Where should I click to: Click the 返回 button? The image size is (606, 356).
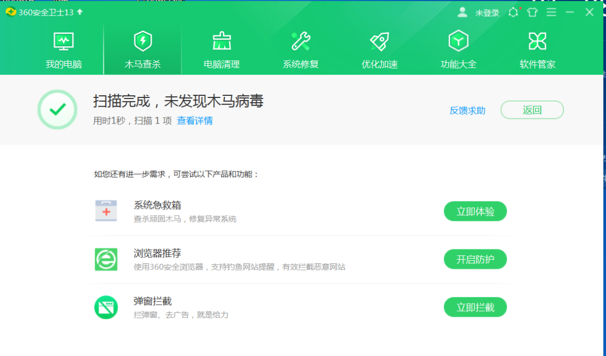click(532, 110)
